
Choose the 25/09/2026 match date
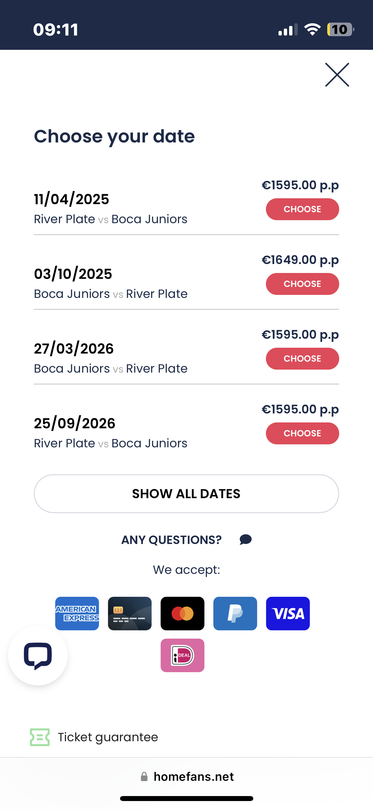[x=302, y=433]
